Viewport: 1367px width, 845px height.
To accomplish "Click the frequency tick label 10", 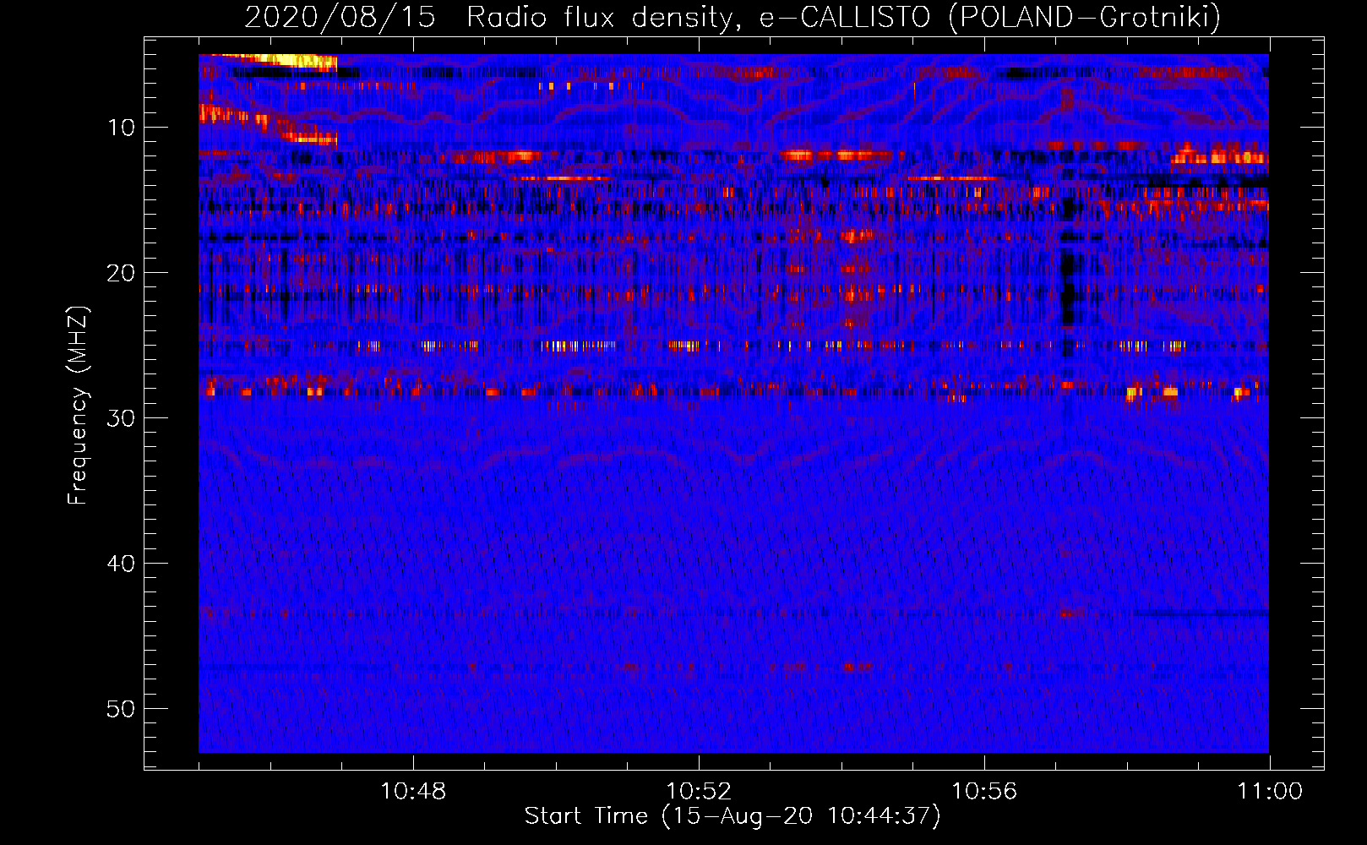I will coord(121,128).
